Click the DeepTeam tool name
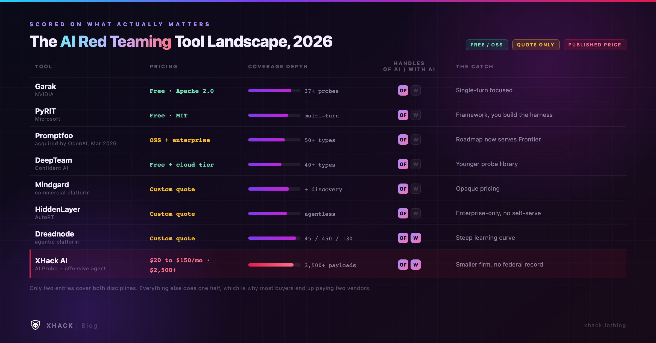The image size is (656, 343). 54,160
